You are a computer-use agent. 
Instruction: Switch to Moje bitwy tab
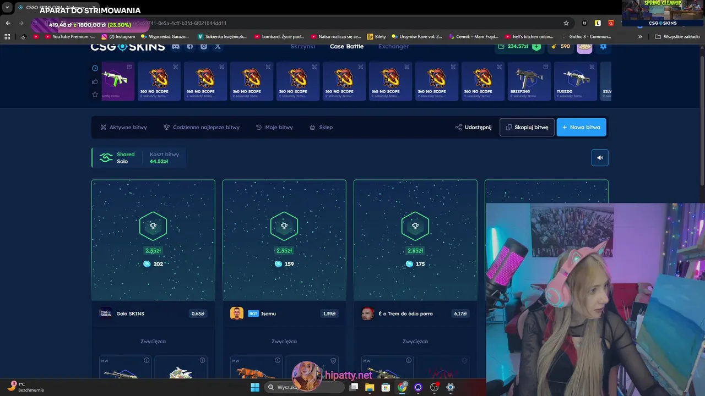point(274,127)
